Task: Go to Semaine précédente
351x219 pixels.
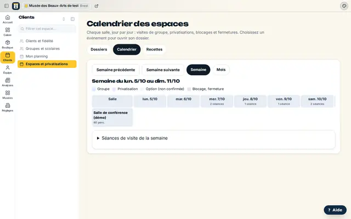Action: [116, 70]
